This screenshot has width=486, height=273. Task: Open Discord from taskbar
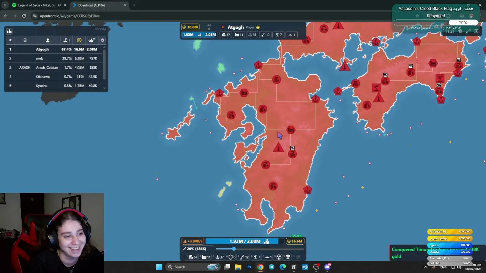point(327,267)
